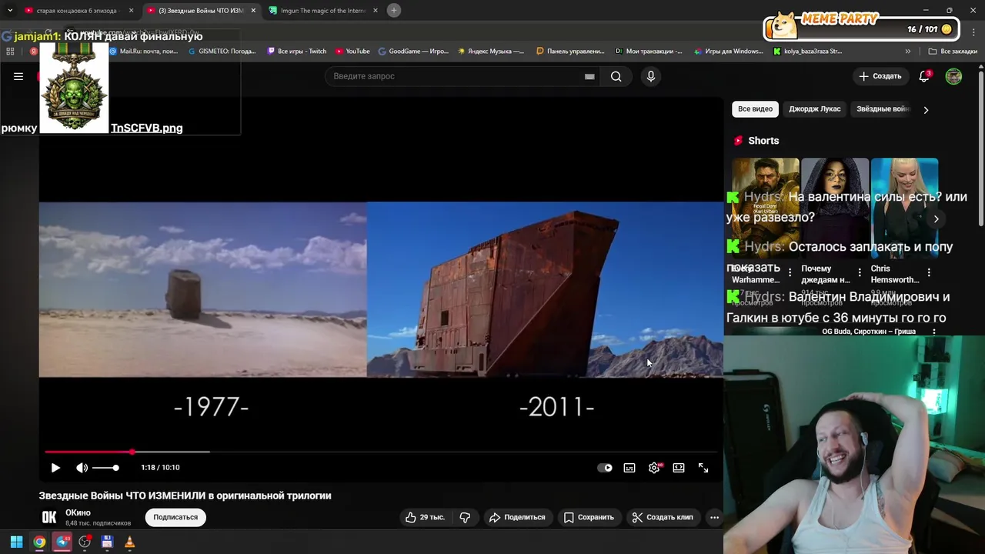Viewport: 985px width, 554px height.
Task: Like the video with 29 тыс. likes
Action: coord(425,517)
